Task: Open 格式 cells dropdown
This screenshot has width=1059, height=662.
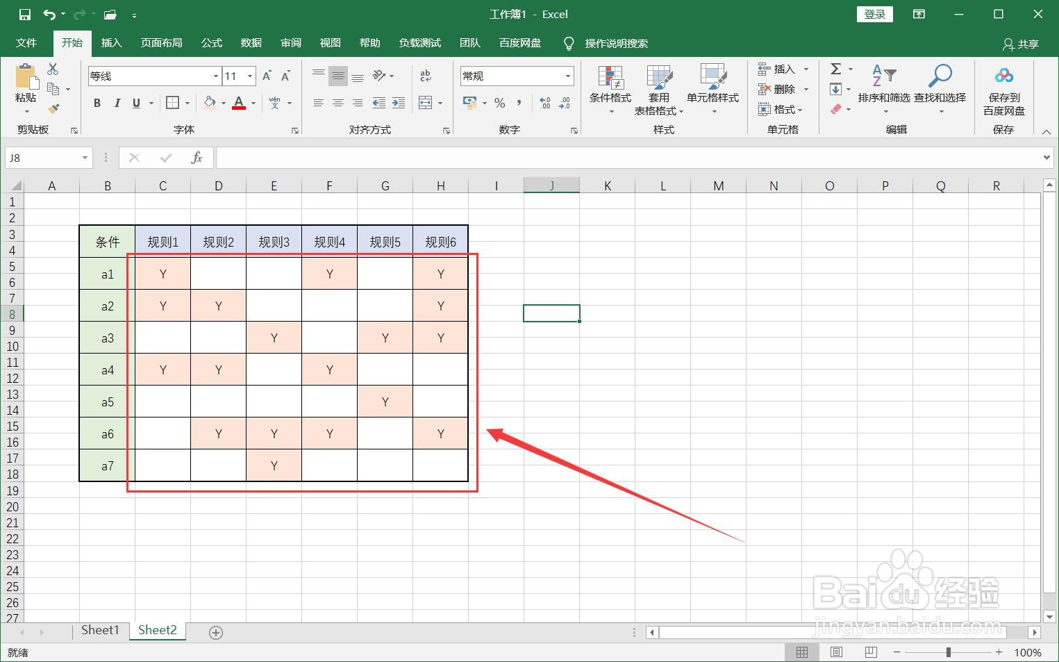Action: [x=781, y=109]
